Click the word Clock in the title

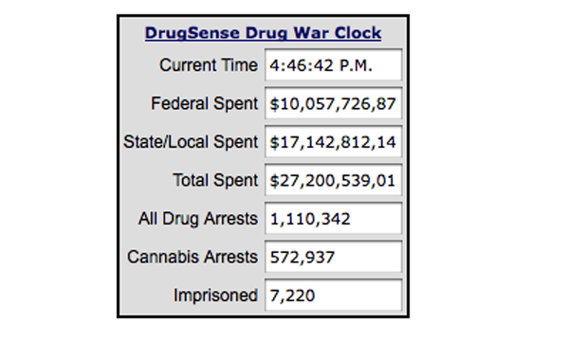pyautogui.click(x=358, y=33)
